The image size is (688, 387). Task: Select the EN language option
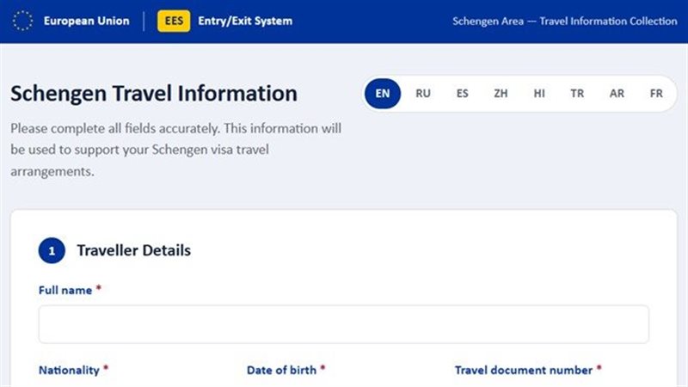click(x=383, y=94)
